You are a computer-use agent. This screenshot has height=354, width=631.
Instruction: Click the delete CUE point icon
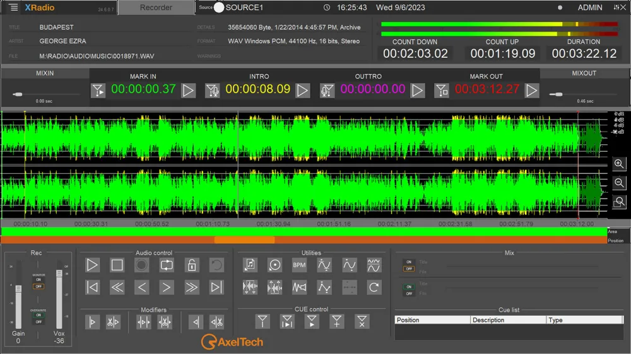pos(362,321)
